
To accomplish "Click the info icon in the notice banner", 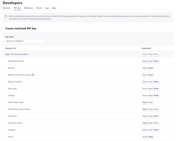I will click(x=6, y=16).
